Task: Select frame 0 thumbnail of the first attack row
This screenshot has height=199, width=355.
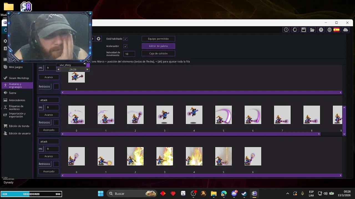Action: point(77,115)
